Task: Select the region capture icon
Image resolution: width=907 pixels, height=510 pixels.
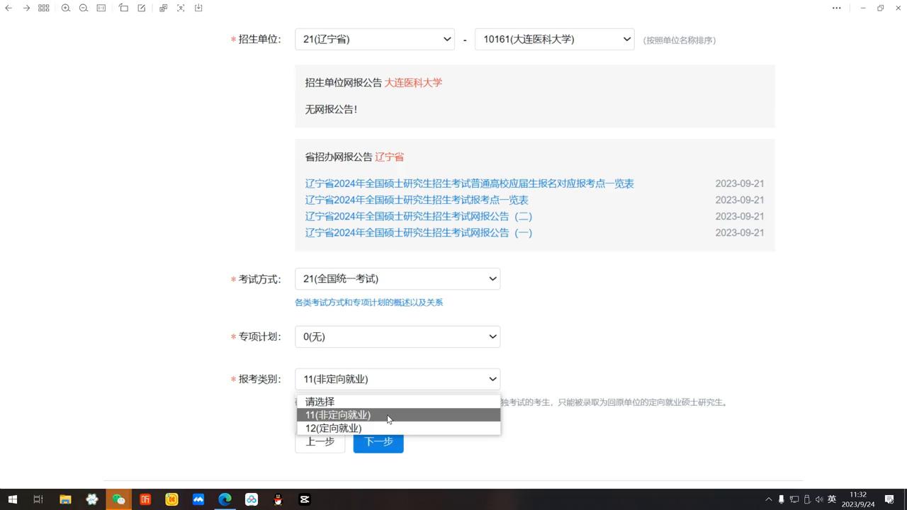Action: 179,8
